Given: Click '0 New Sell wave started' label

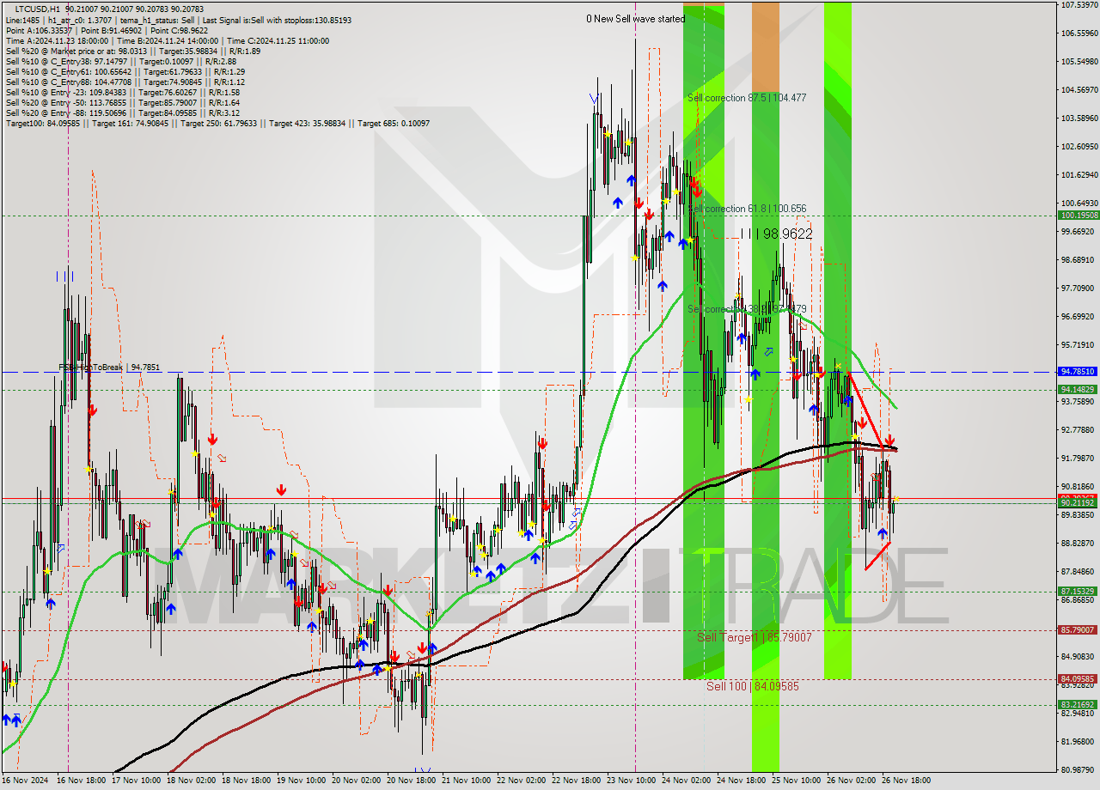Looking at the screenshot, I should pos(636,19).
